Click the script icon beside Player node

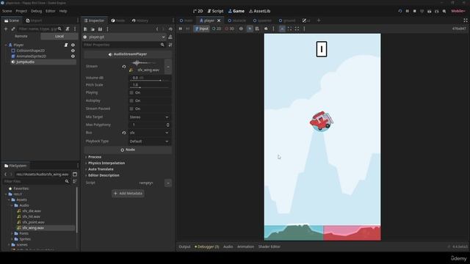66,45
